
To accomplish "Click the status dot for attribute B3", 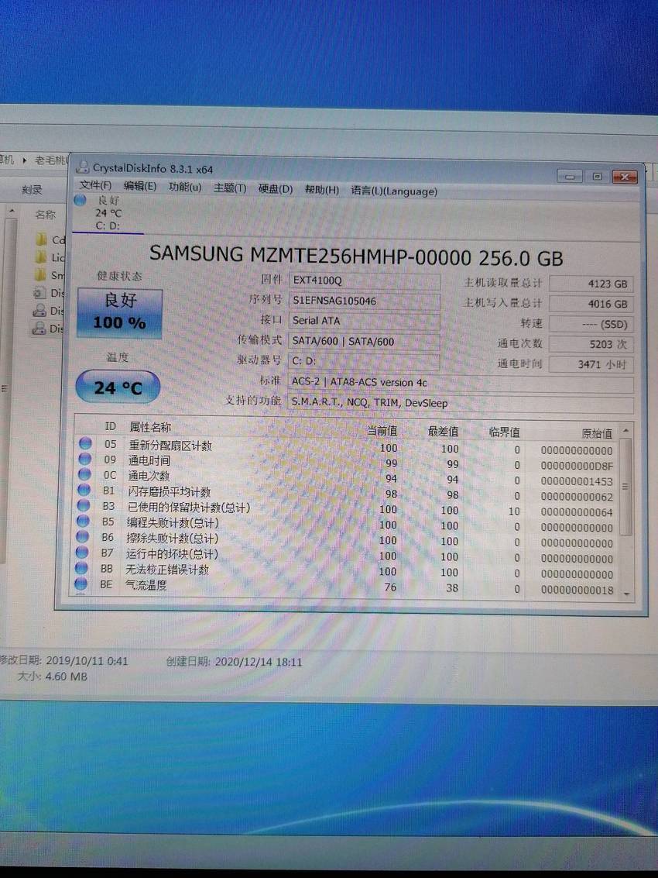I will (84, 505).
